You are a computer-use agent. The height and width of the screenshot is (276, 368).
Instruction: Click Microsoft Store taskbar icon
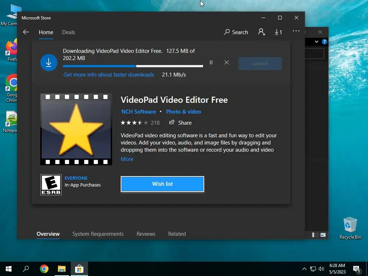[79, 269]
